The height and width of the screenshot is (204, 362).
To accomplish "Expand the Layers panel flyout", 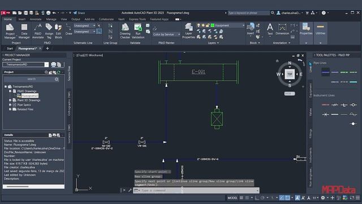I will (213, 43).
